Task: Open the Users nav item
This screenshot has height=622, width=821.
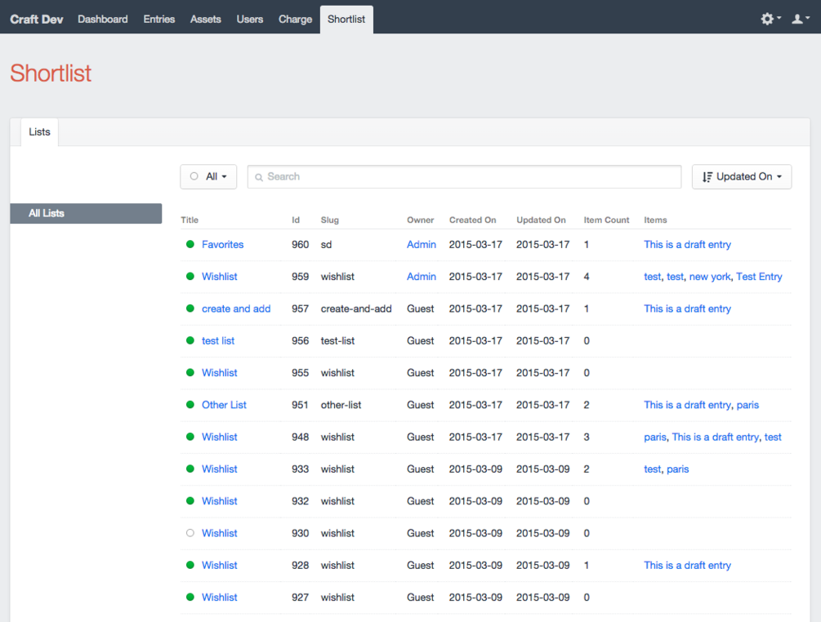Action: pyautogui.click(x=250, y=20)
